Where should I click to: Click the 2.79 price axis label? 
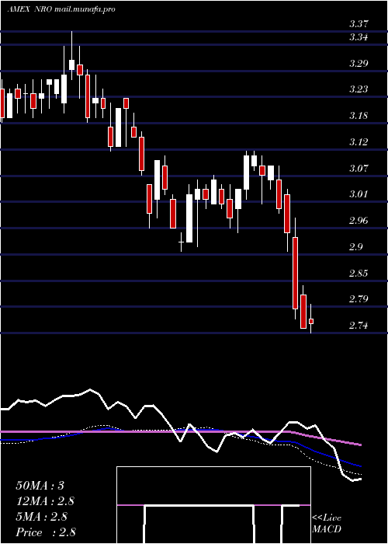[x=359, y=299]
